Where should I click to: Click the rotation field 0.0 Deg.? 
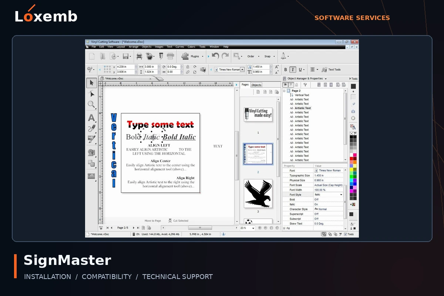click(174, 67)
